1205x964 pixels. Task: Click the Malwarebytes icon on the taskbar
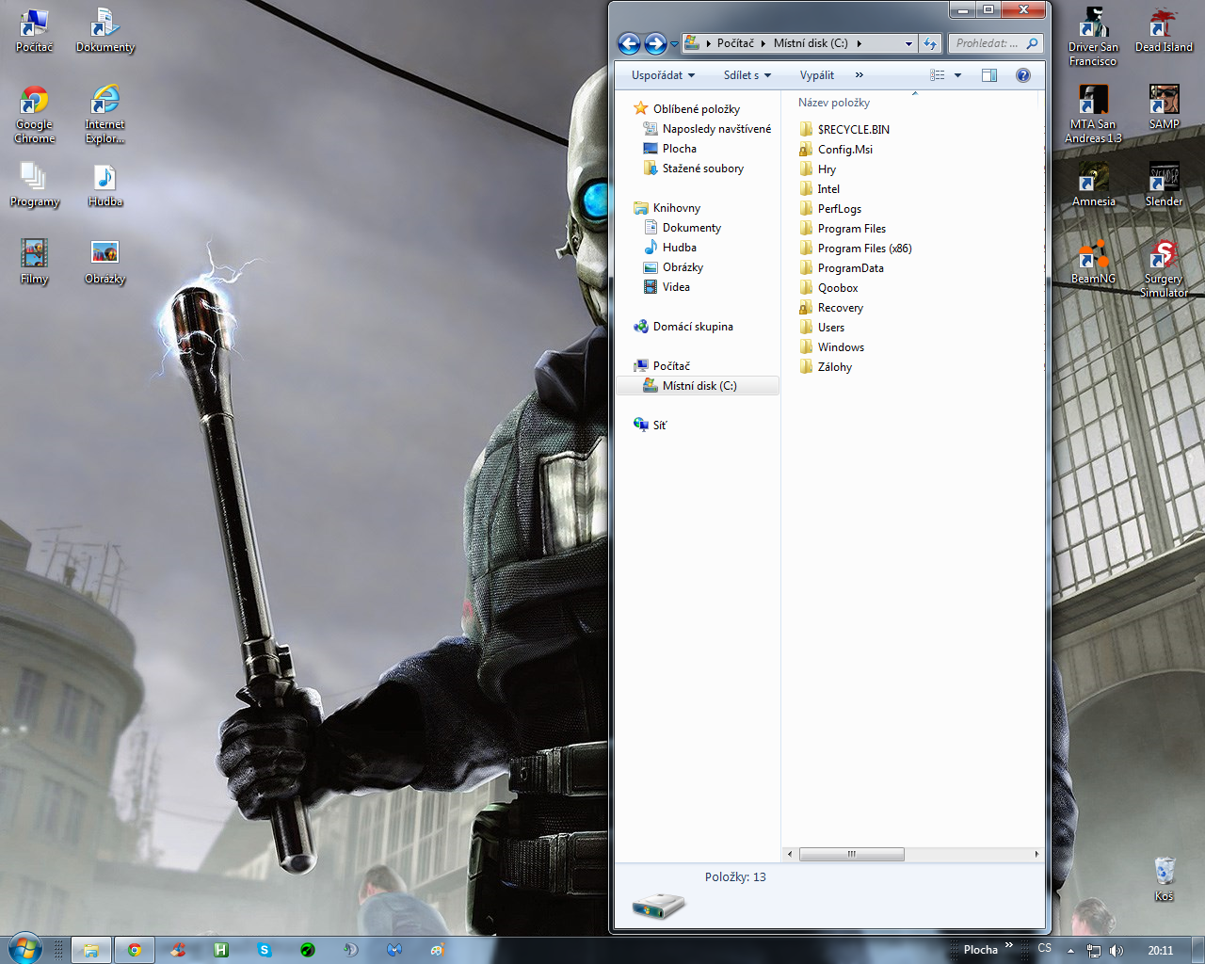394,950
